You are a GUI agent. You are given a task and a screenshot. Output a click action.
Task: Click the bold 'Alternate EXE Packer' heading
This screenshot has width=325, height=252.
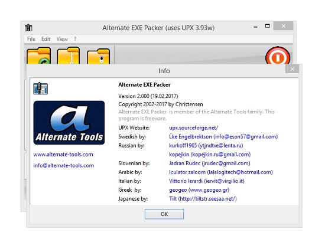144,85
